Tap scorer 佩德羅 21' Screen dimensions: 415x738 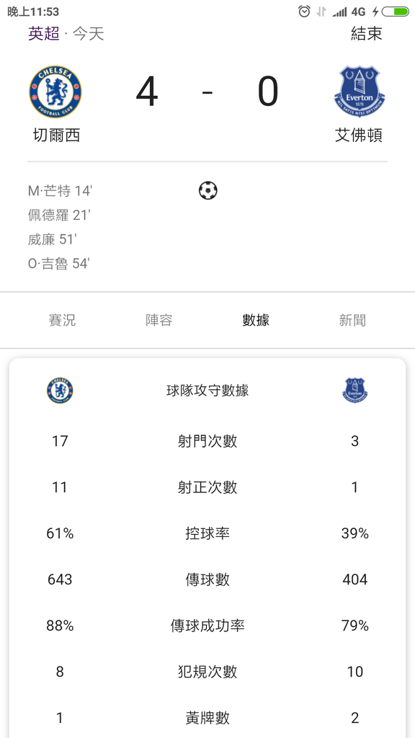(59, 215)
